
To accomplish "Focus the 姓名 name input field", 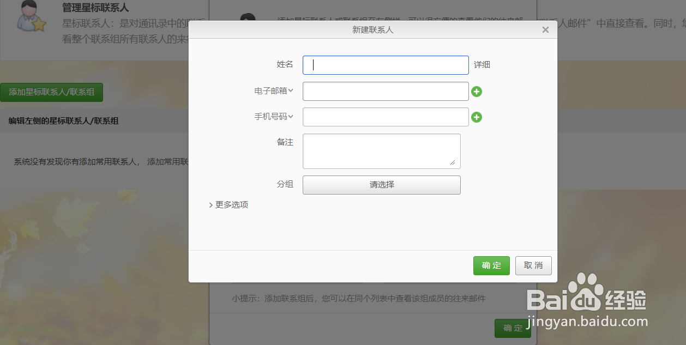I will point(385,65).
